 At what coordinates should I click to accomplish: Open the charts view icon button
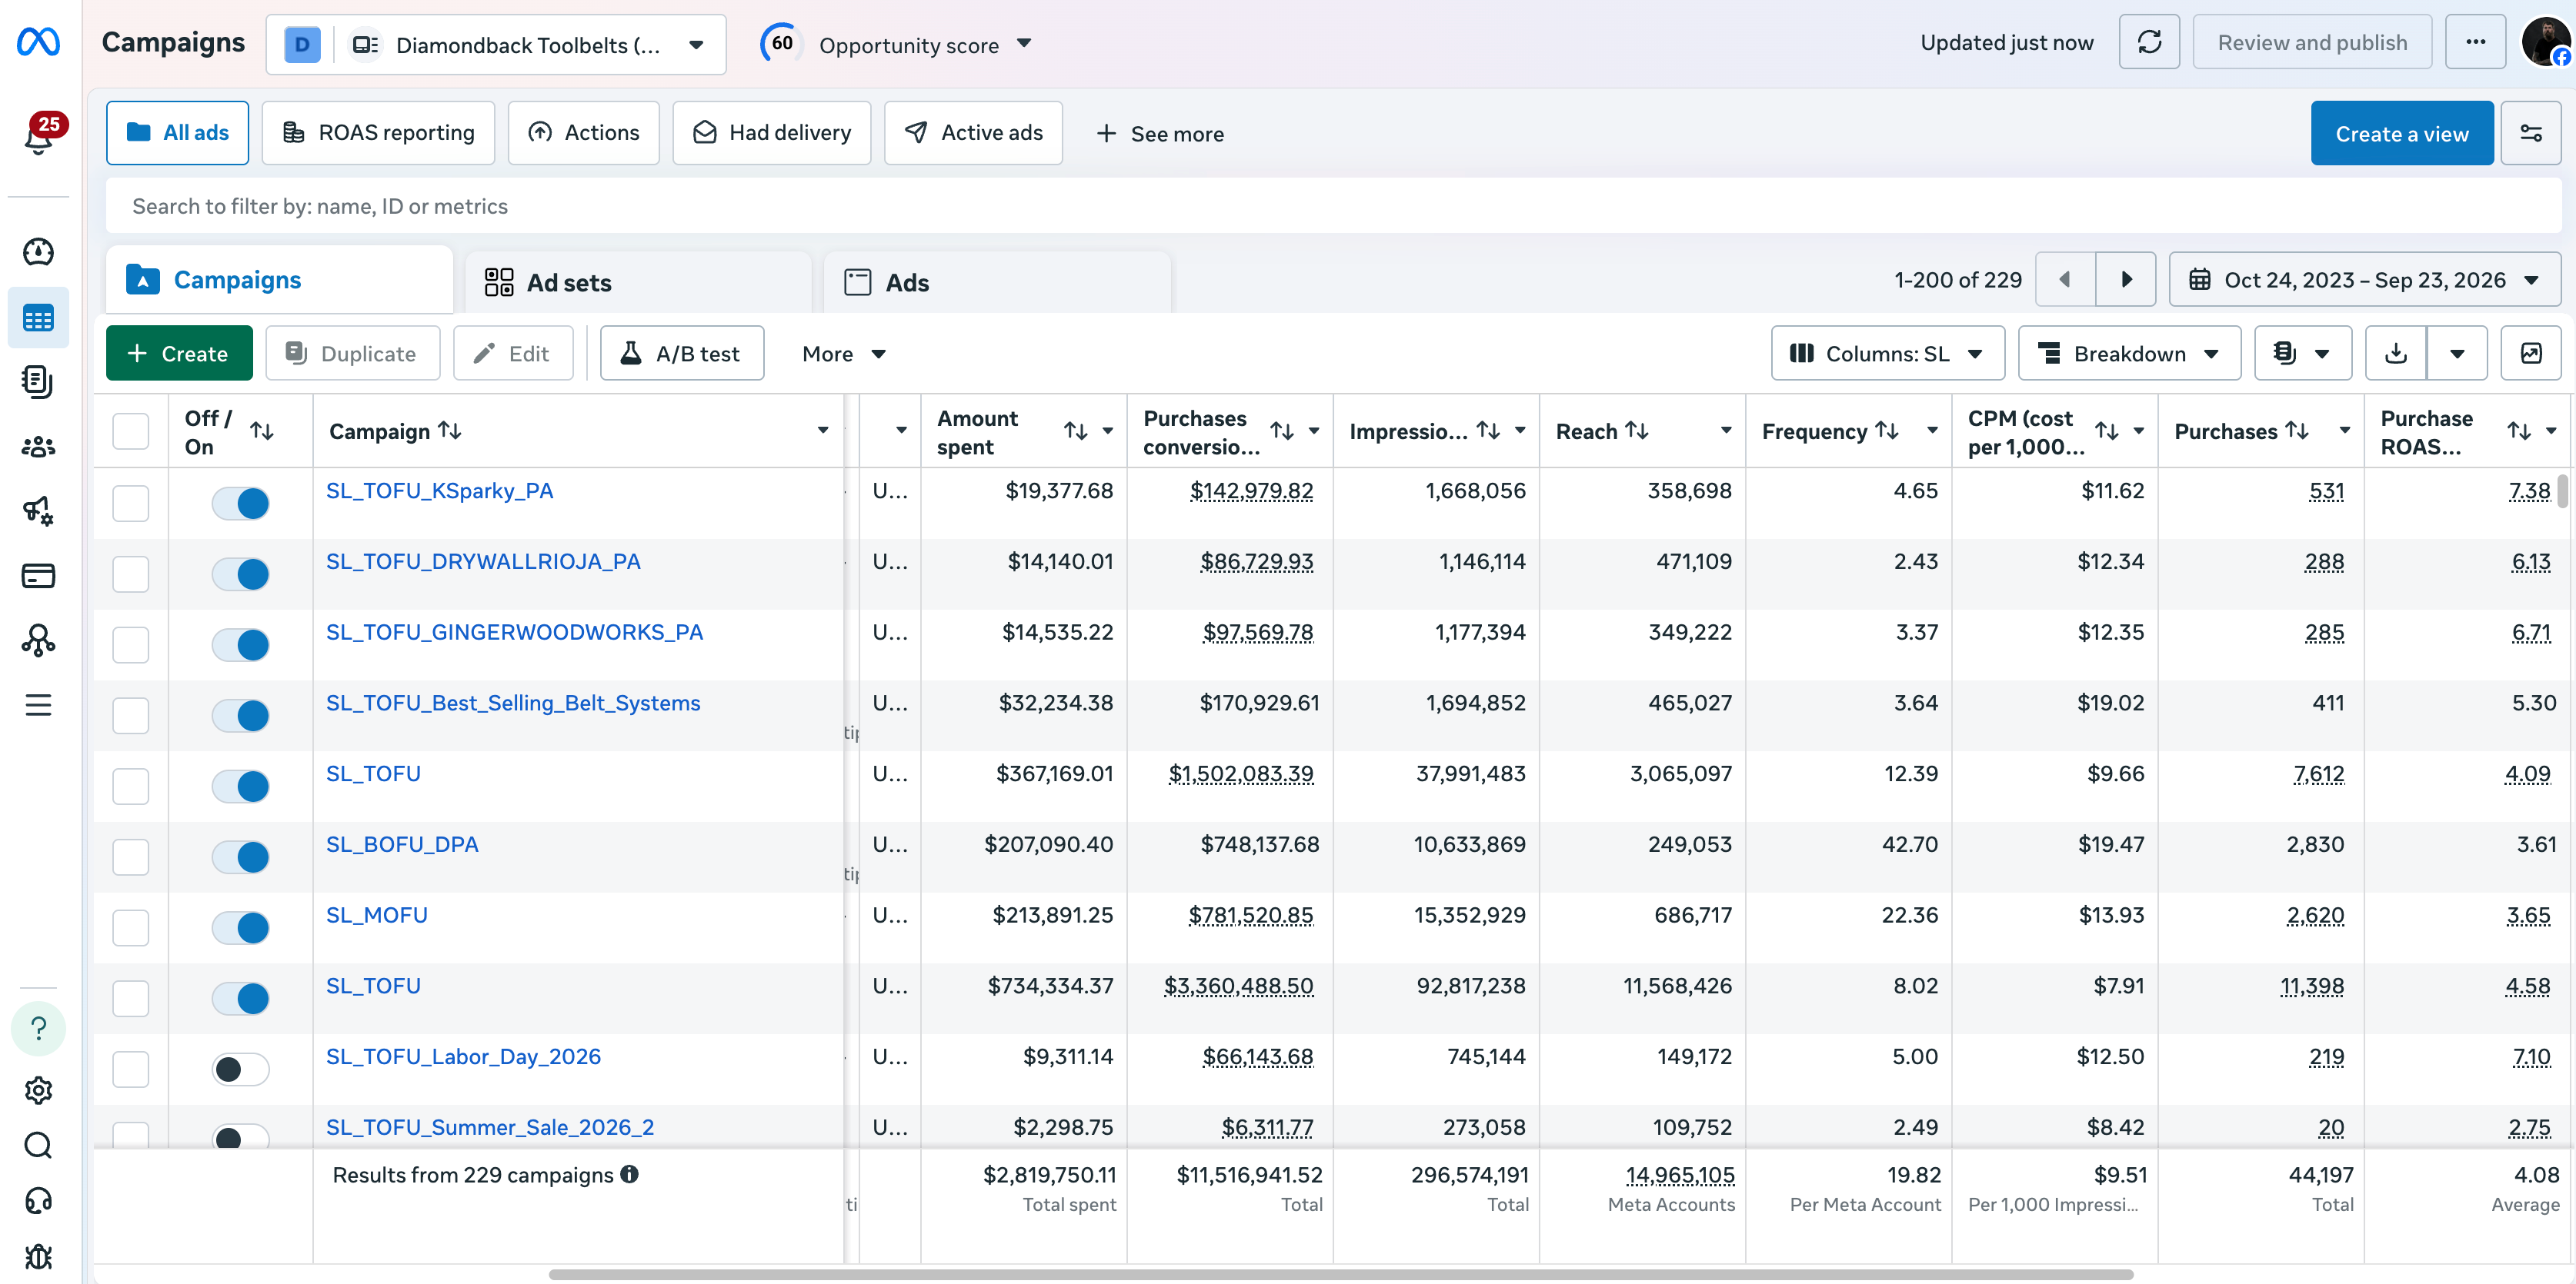coord(2530,353)
